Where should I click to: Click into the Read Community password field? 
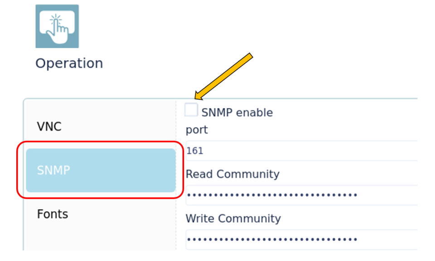coord(301,195)
